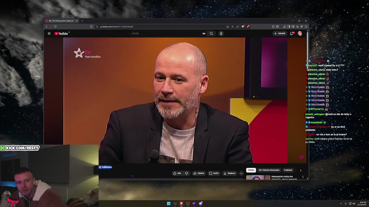Go back with the browser back arrow
The height and width of the screenshot is (207, 369).
[x=47, y=26]
